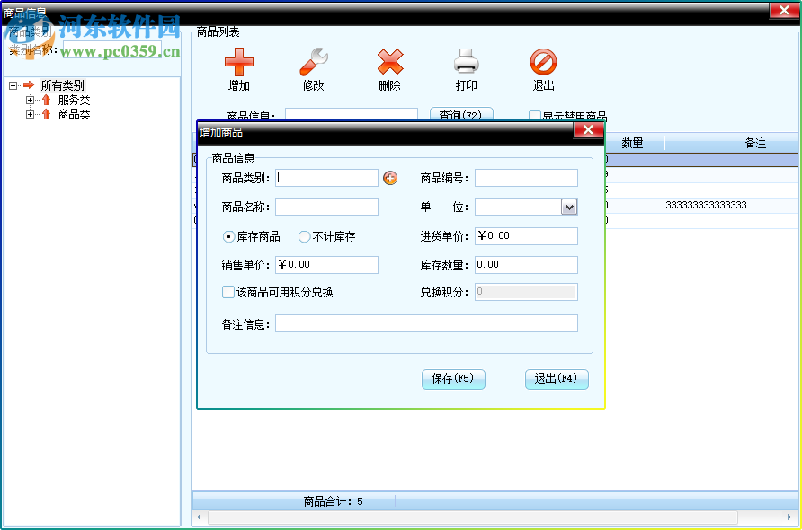Open 打印 (Print) using the printer icon
The image size is (802, 530).
point(467,63)
